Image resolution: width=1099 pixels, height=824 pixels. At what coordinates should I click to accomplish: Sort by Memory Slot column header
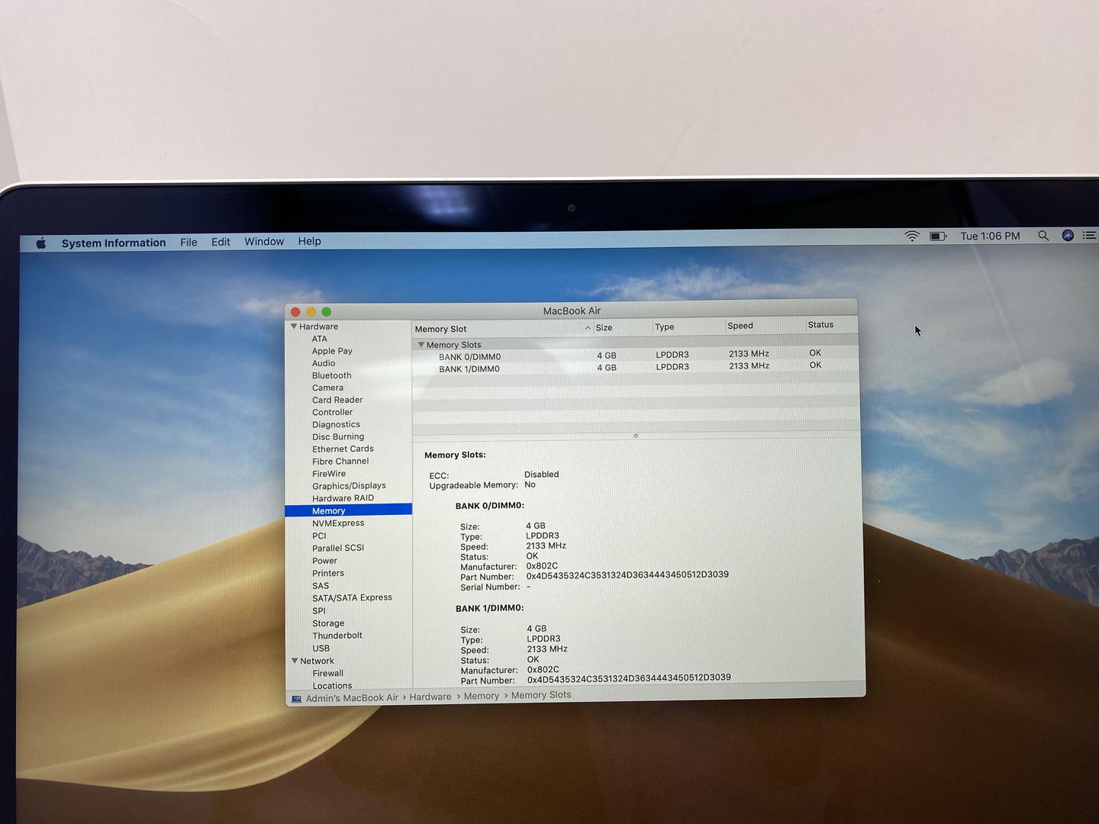pos(502,329)
